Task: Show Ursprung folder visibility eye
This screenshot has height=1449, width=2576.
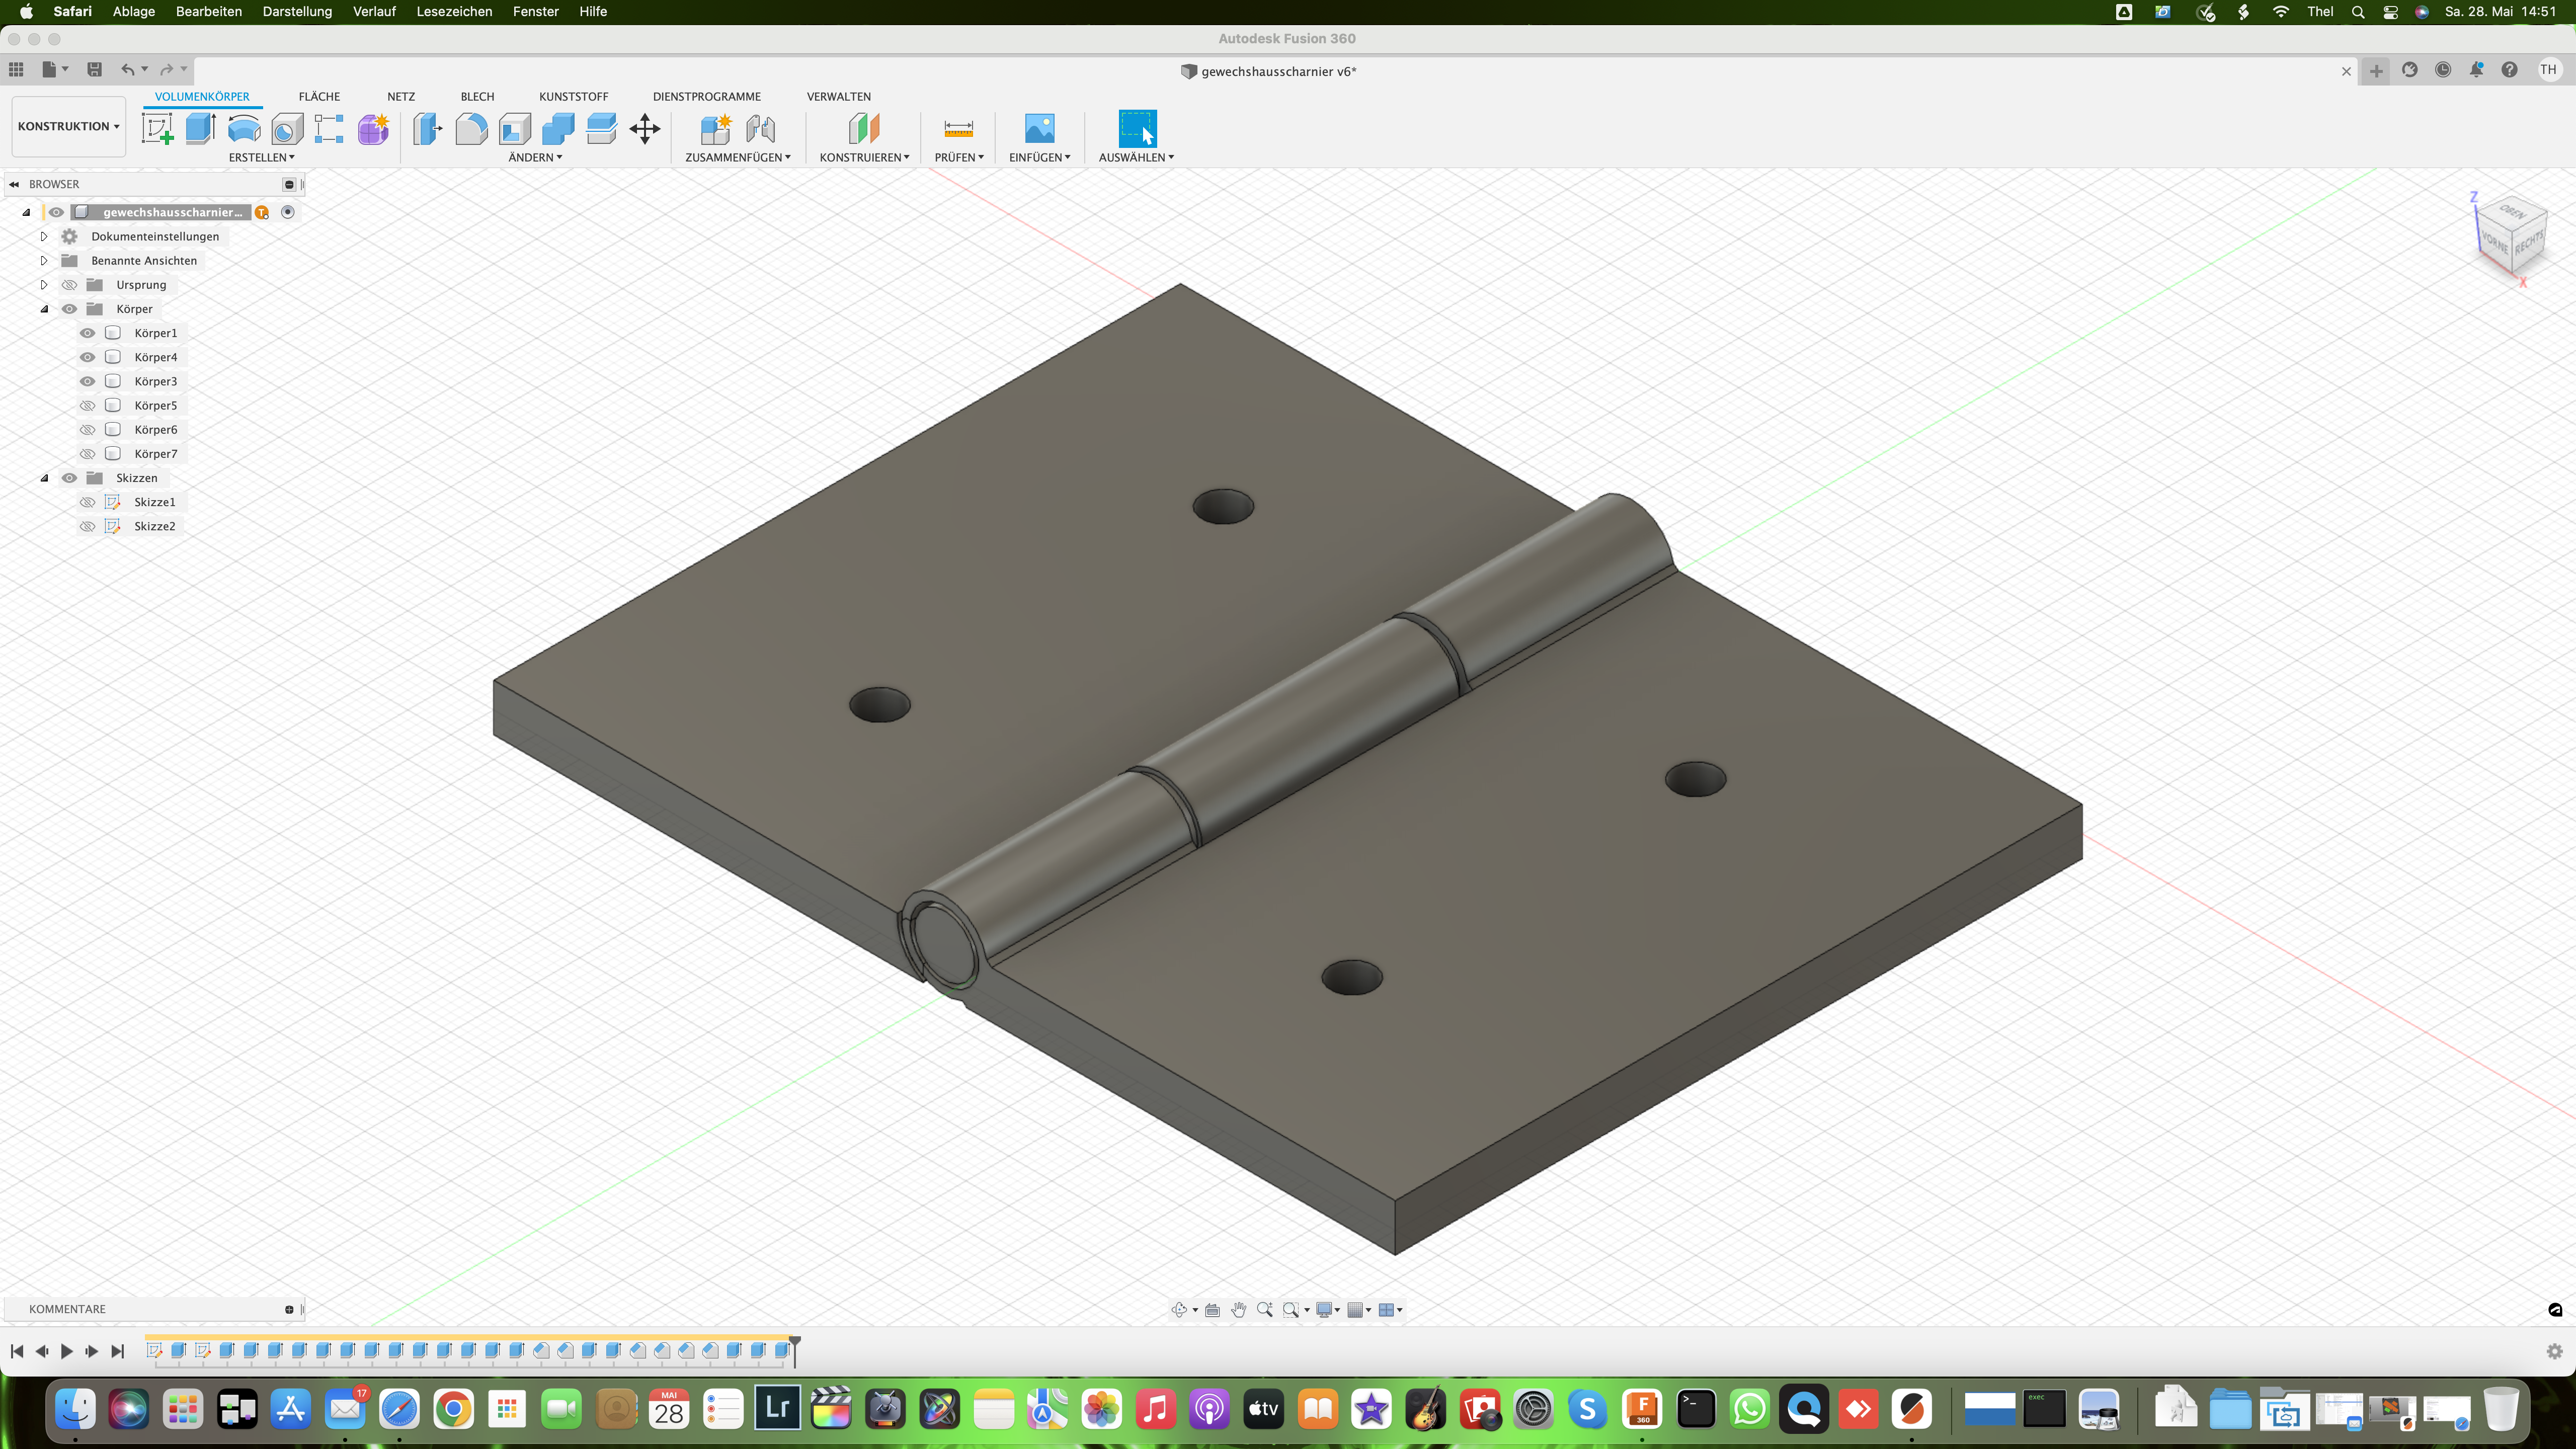Action: 69,285
